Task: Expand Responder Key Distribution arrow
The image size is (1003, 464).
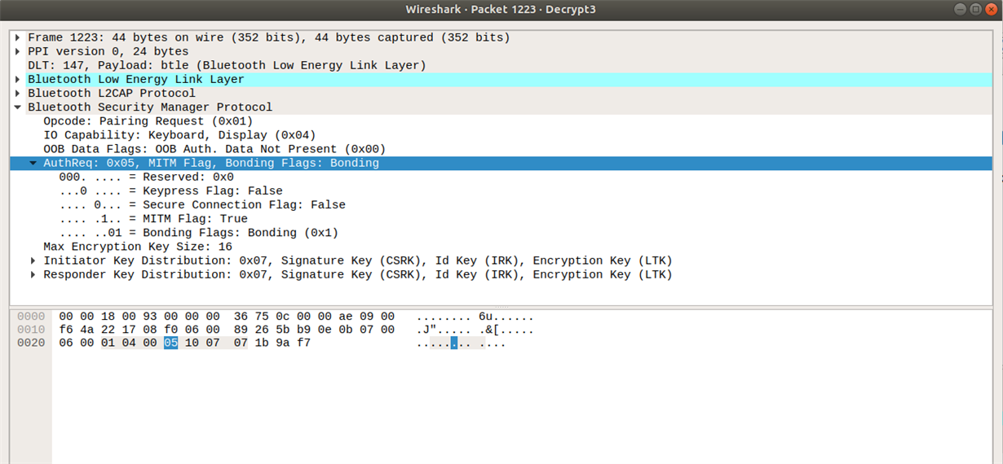Action: (x=33, y=274)
